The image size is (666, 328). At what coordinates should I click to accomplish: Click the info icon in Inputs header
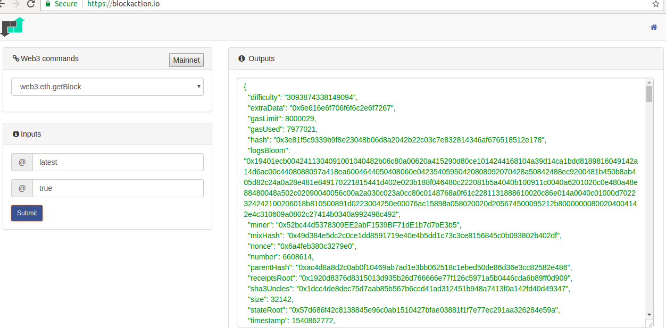point(16,134)
